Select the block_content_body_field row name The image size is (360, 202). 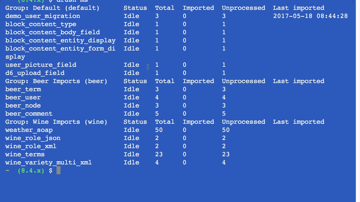coord(52,32)
